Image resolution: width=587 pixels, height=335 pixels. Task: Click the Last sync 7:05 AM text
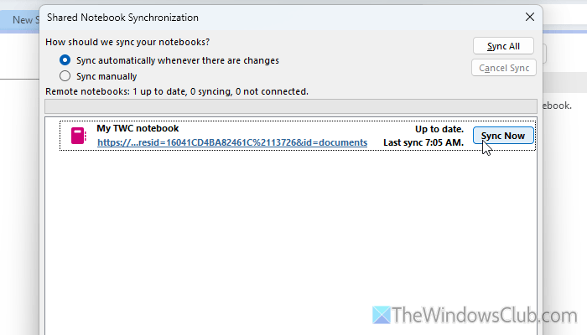423,142
